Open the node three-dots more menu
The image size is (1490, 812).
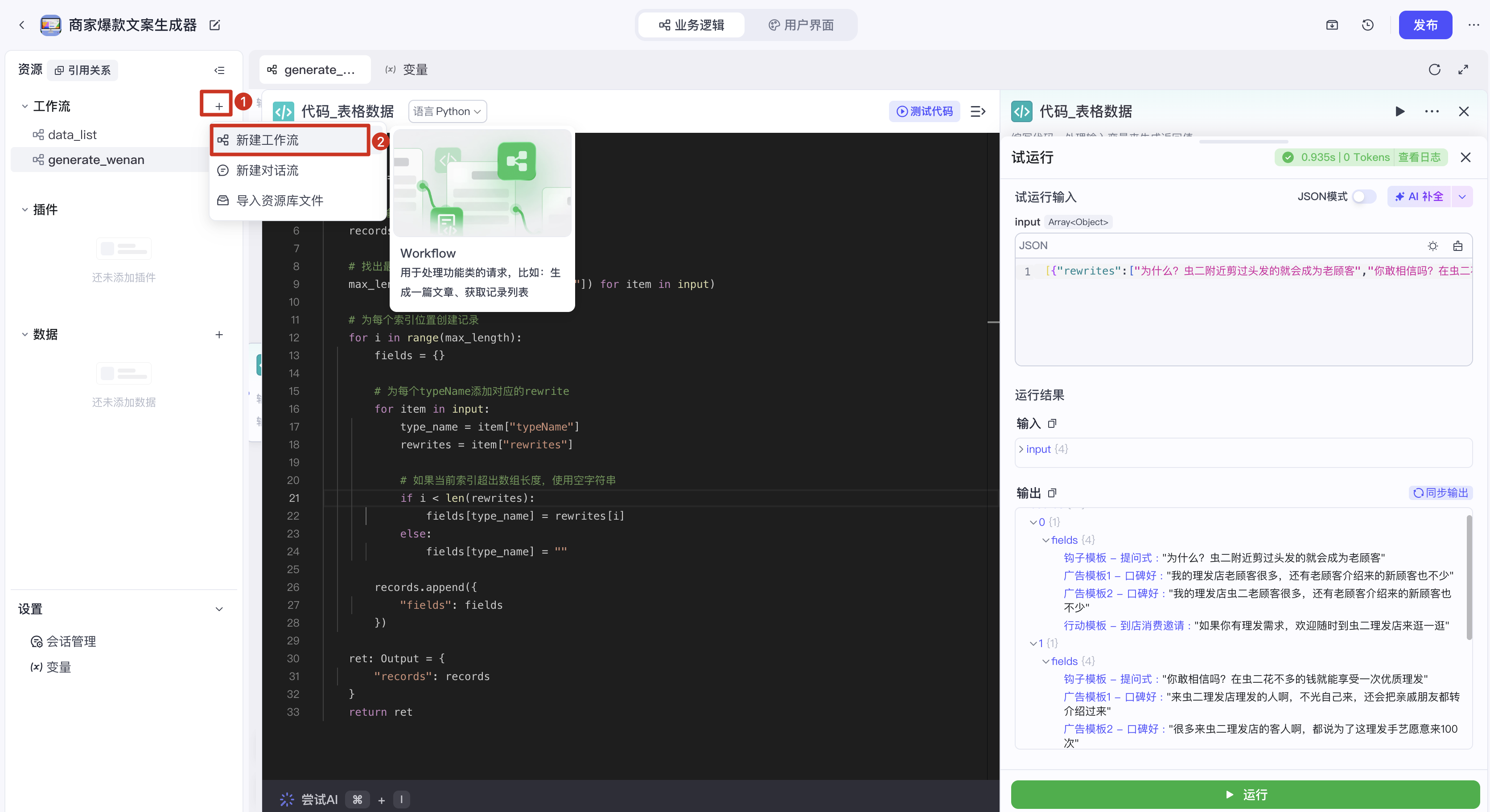tap(1432, 111)
